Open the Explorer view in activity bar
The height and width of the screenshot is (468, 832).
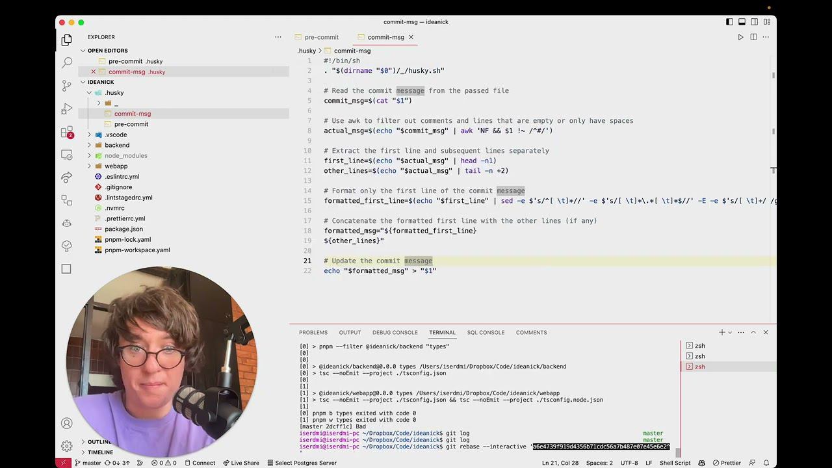click(66, 40)
